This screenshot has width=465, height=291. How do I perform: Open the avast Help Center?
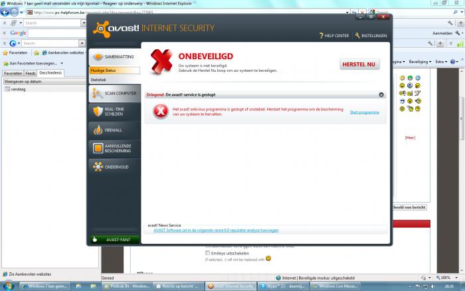pos(334,36)
